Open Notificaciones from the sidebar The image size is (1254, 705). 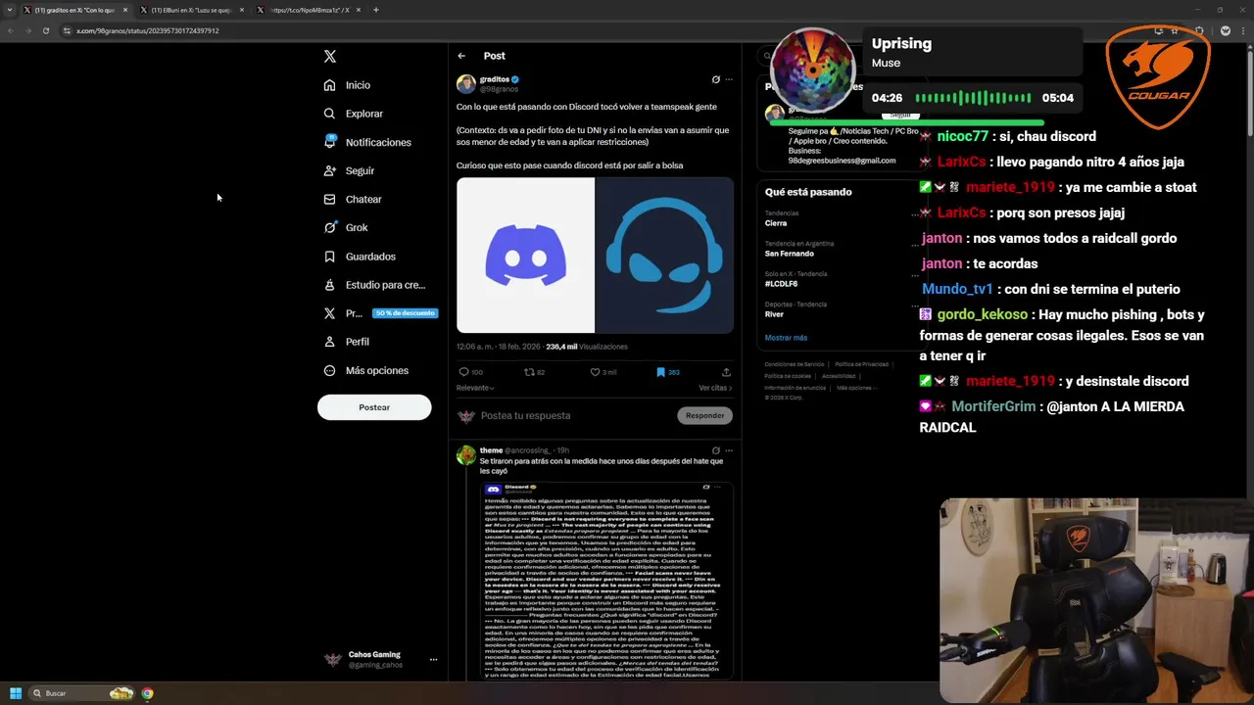367,142
